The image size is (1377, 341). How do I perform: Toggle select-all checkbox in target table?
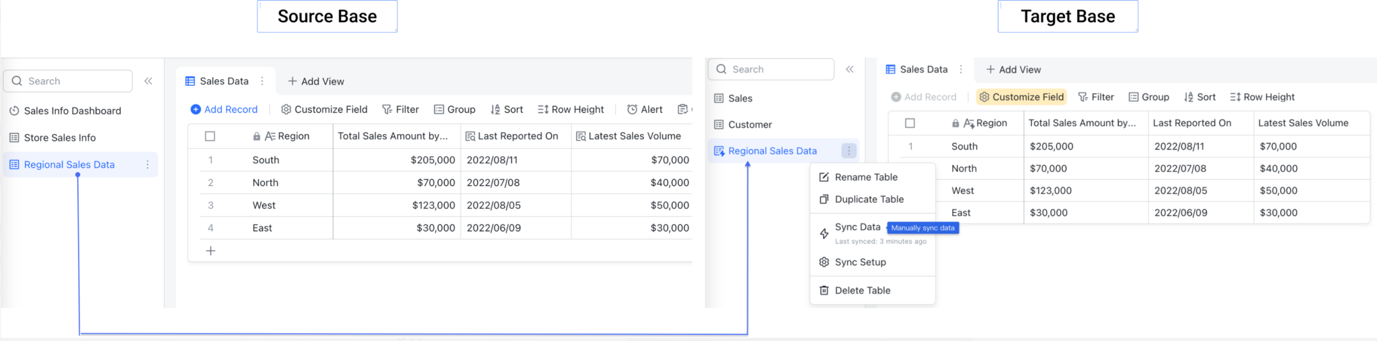point(910,123)
